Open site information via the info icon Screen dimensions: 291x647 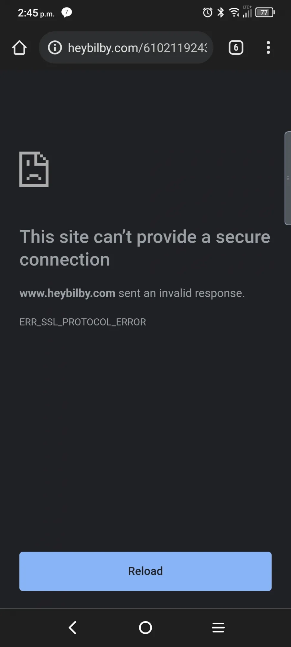55,48
